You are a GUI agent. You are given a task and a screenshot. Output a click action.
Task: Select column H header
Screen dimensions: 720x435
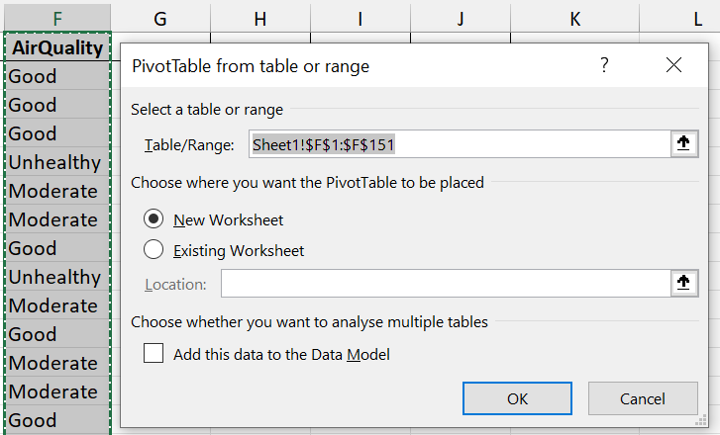coord(260,17)
